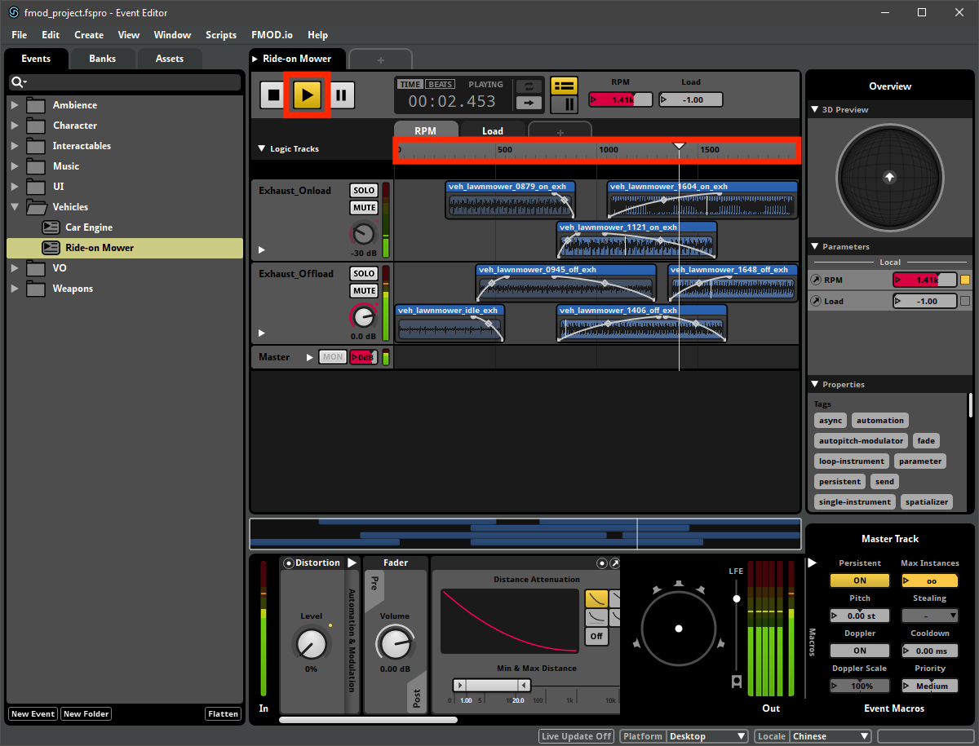Image resolution: width=979 pixels, height=746 pixels.
Task: Click the Min & Max Distance slider
Action: pos(491,686)
